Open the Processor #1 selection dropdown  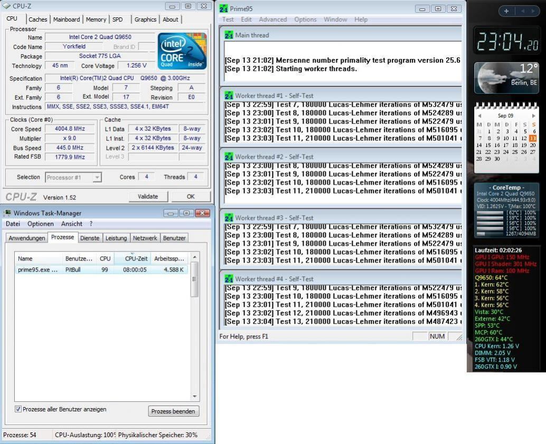(97, 178)
